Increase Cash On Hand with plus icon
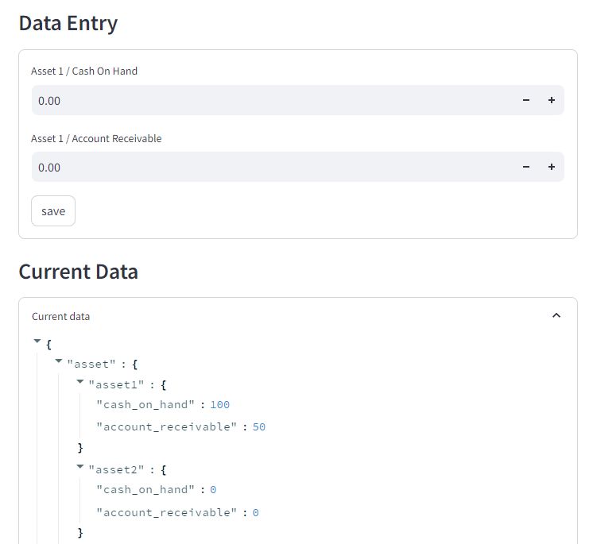589x544 pixels. [x=551, y=100]
